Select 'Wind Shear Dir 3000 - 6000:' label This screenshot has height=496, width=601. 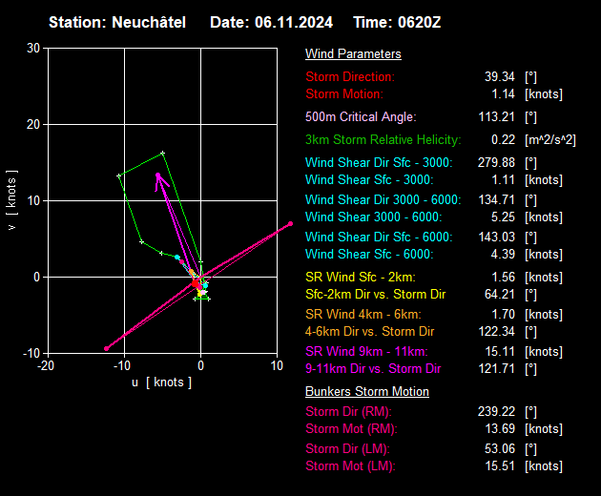pos(383,199)
